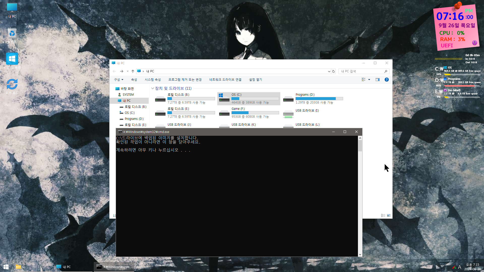Click cmd scrollbar up arrow

click(360, 138)
